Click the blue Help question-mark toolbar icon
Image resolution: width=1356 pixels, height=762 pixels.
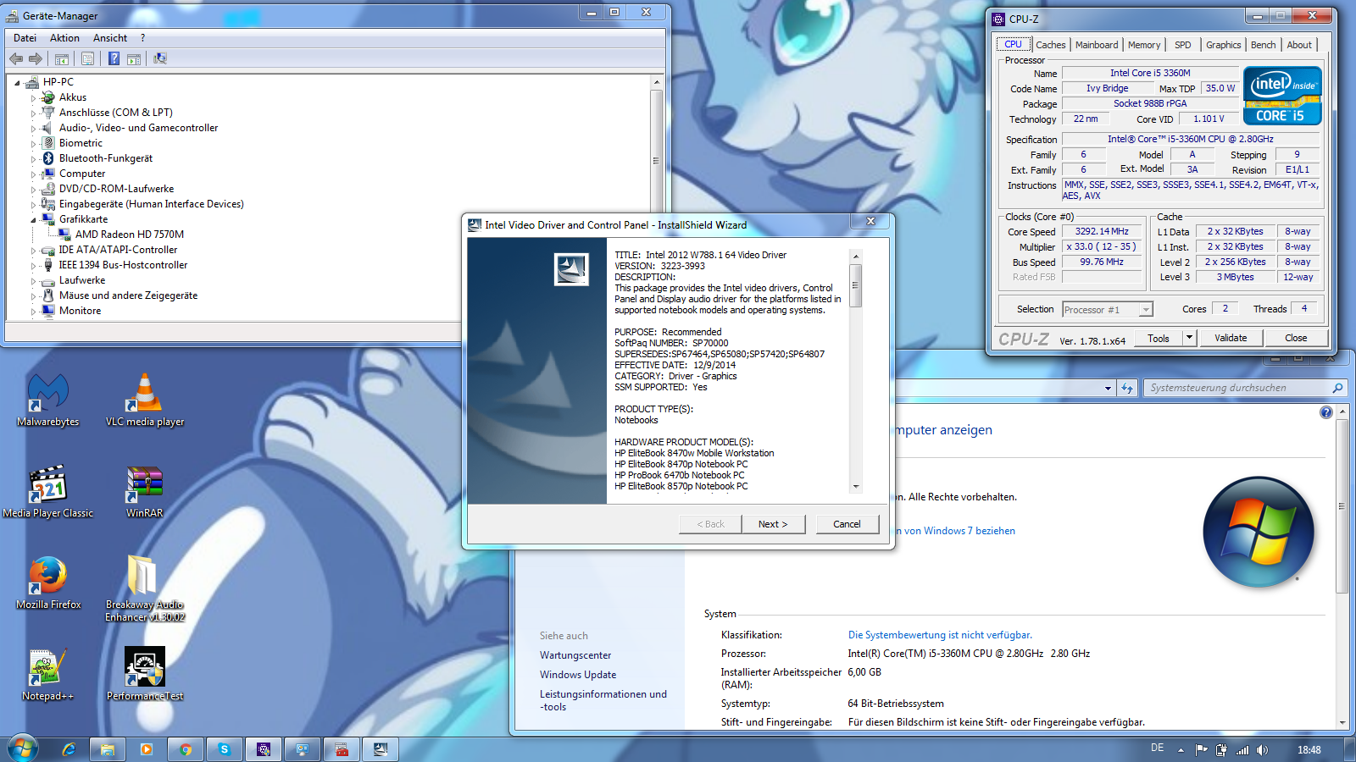pos(114,58)
